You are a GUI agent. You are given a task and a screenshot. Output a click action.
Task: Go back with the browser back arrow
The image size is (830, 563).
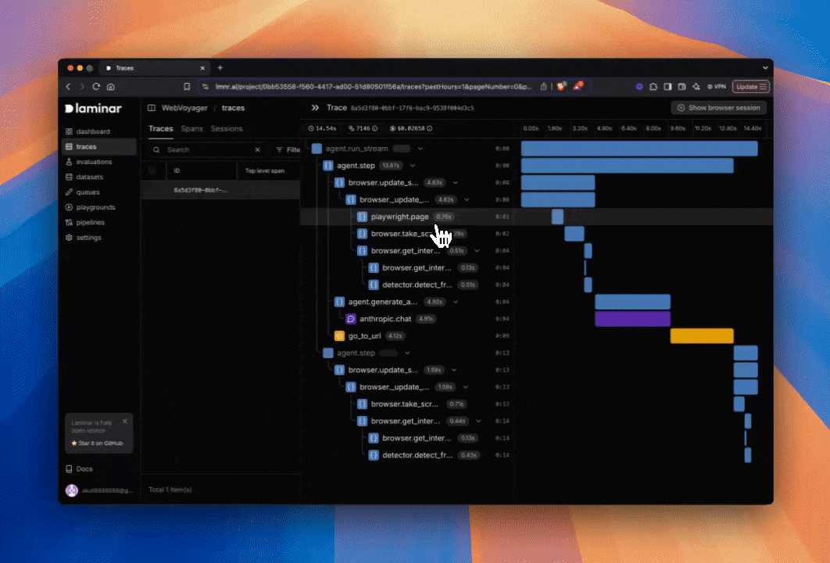pos(68,86)
